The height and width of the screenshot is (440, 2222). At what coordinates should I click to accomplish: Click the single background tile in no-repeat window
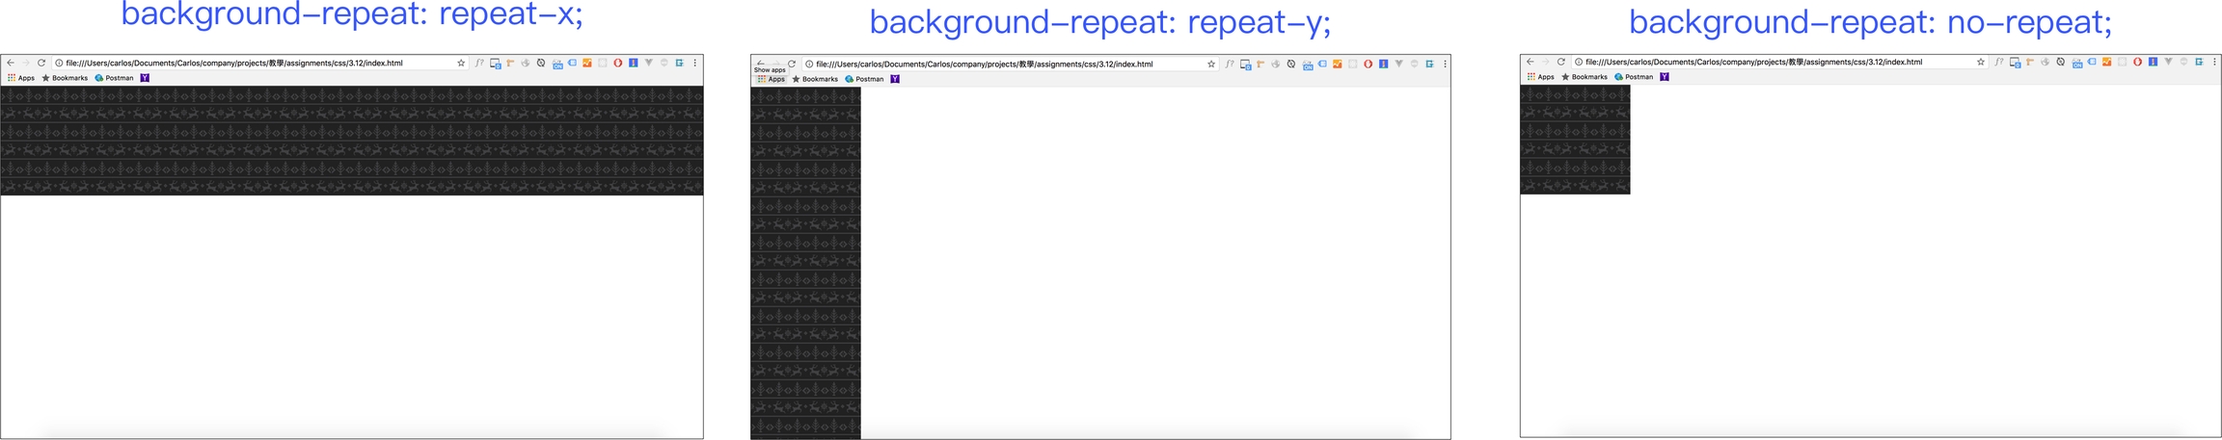[x=1575, y=140]
